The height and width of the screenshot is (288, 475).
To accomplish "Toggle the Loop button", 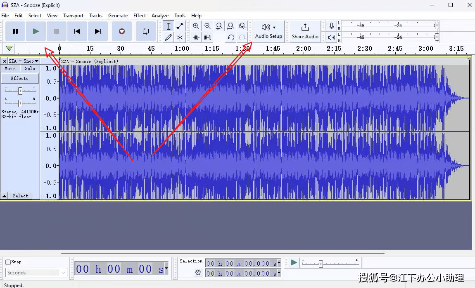I will click(x=146, y=31).
